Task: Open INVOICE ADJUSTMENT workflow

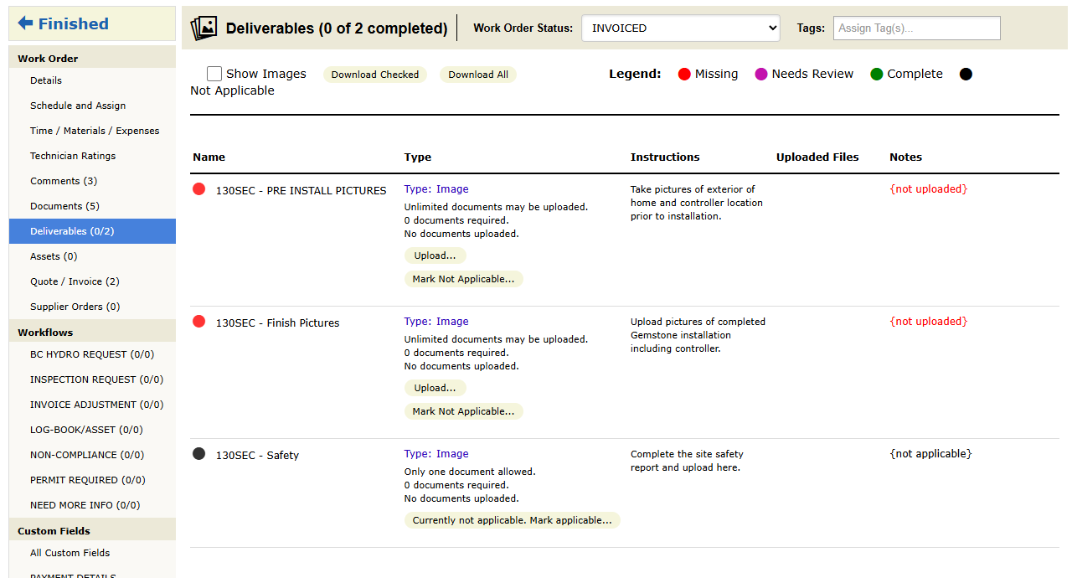Action: click(x=92, y=405)
